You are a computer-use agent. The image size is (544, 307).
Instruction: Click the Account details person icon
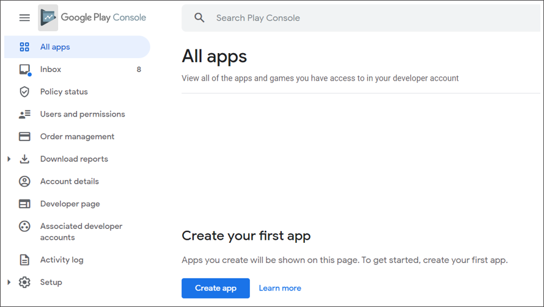(24, 181)
